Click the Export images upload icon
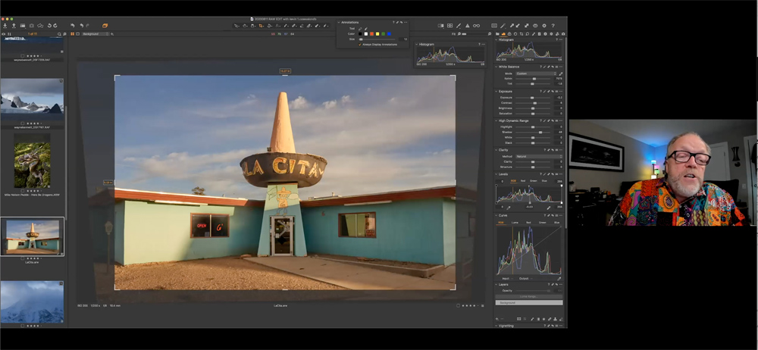758x350 pixels. click(x=14, y=26)
